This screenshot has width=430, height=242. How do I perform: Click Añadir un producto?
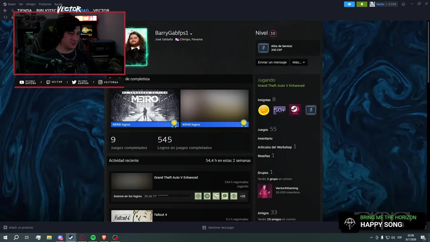[21, 228]
